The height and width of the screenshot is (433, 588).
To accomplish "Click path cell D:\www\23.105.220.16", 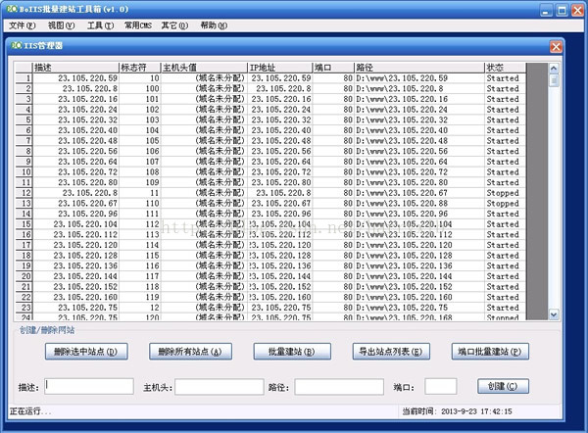I will 419,99.
